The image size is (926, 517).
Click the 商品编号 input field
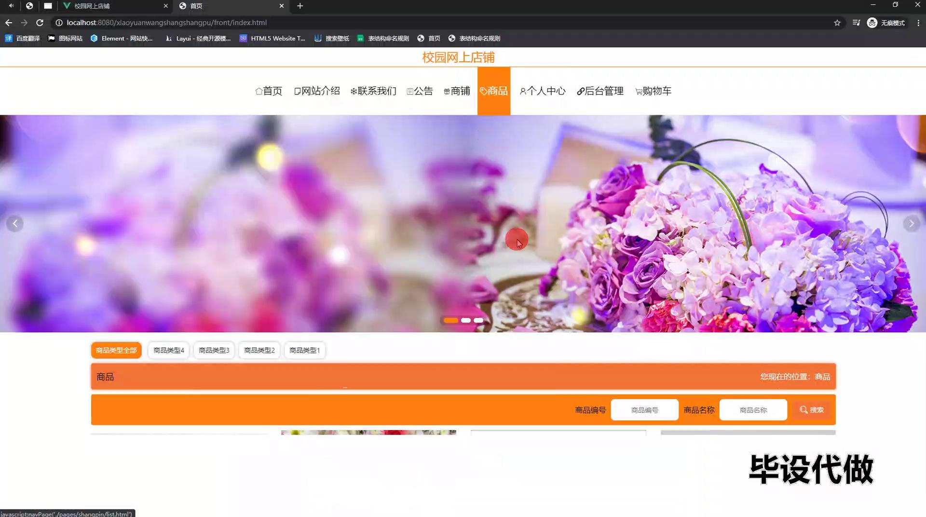coord(644,410)
